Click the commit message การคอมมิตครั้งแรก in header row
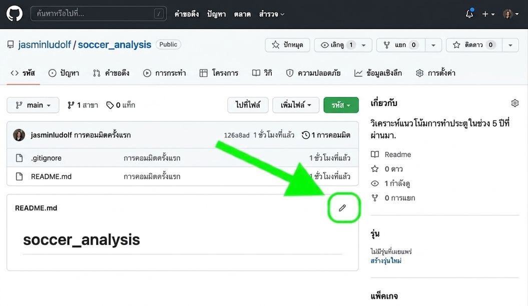The width and height of the screenshot is (528, 306). [103, 135]
